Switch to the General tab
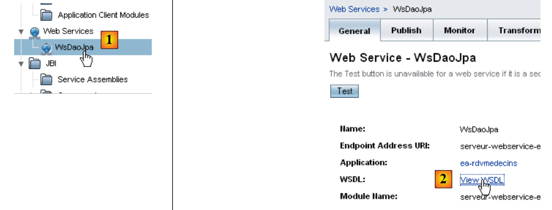Viewport: 552px width, 210px height. pyautogui.click(x=354, y=31)
